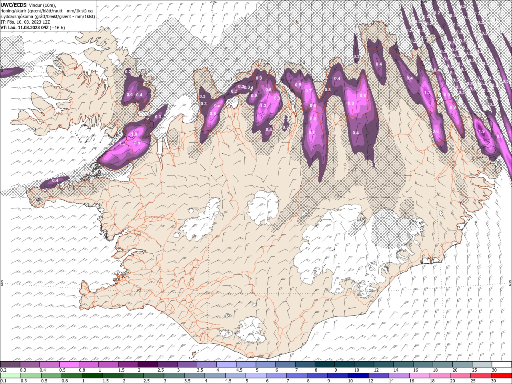
Task: Click the '0.1' label under the lower scale
Action: pos(3,381)
